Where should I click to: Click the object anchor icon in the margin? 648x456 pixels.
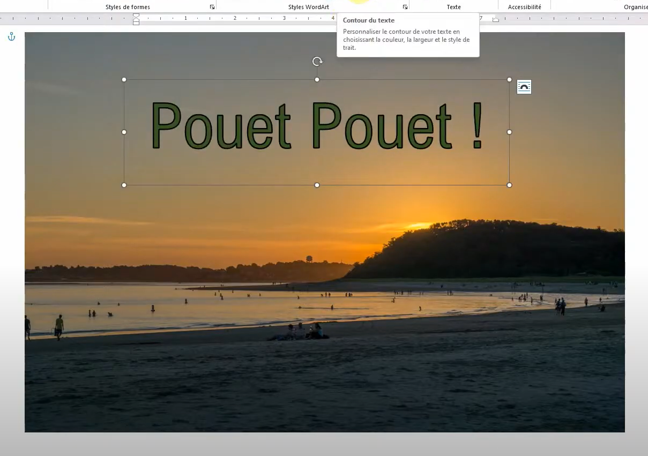pos(12,37)
